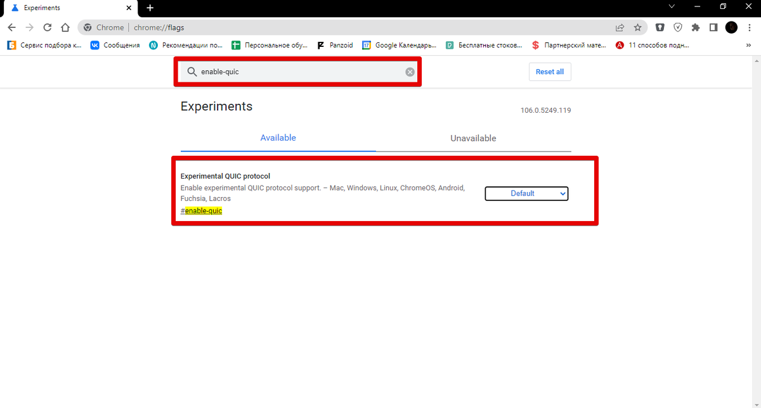Open the checkmark shield extension

click(677, 27)
